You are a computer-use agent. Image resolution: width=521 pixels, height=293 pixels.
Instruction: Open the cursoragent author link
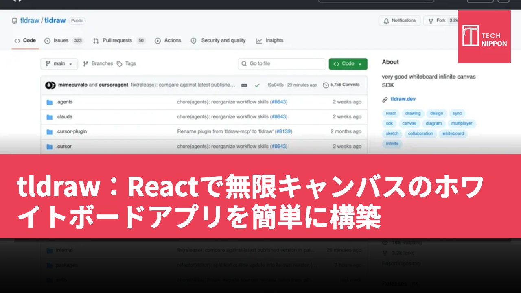[113, 85]
